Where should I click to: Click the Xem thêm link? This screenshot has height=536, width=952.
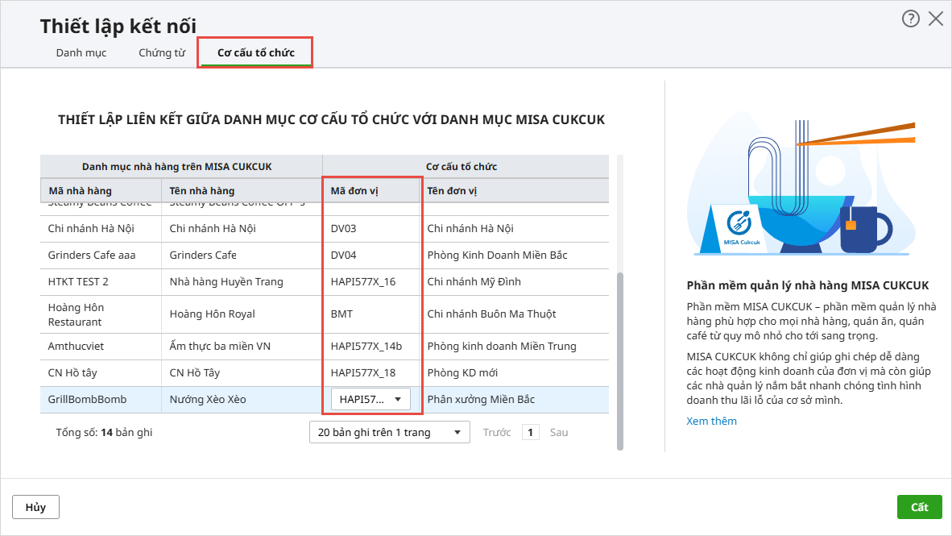click(711, 421)
